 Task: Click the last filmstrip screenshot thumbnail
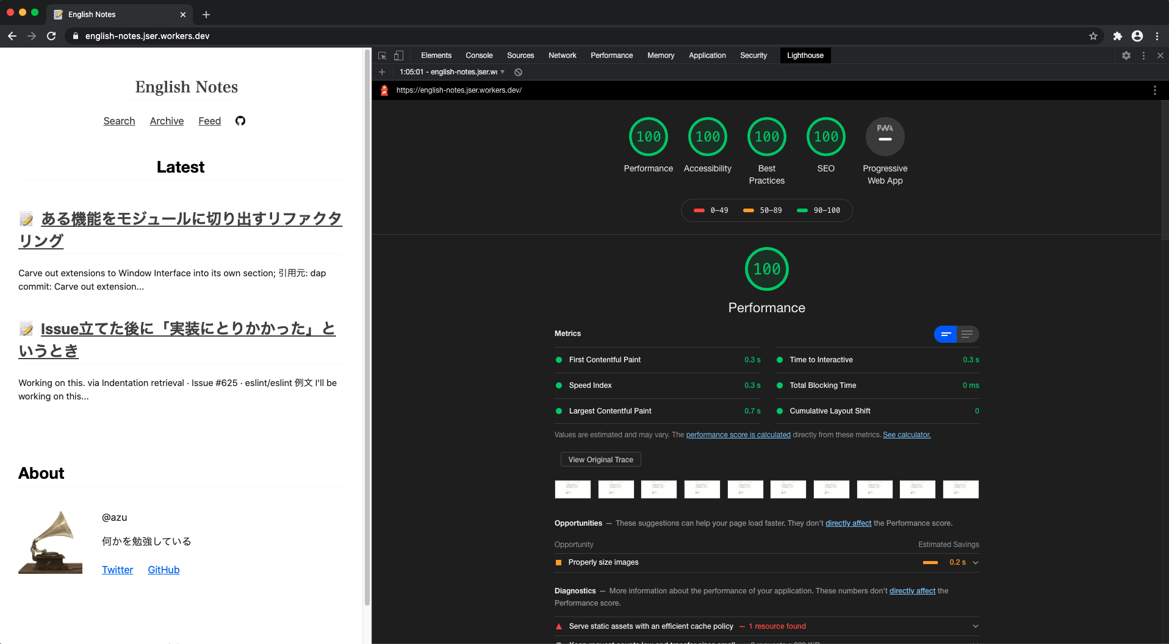[961, 489]
